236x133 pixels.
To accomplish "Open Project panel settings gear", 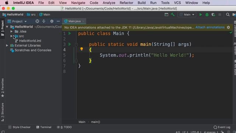I will coord(52,21).
